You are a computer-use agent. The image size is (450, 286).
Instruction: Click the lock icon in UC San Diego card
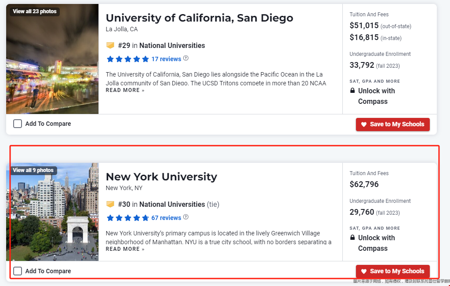(352, 91)
